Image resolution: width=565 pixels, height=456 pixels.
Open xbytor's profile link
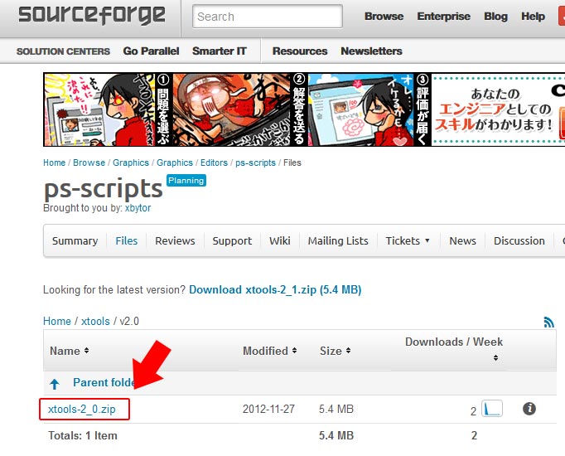138,208
